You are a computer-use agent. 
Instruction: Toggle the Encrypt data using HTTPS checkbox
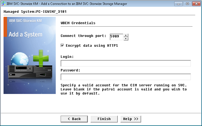point(62,45)
